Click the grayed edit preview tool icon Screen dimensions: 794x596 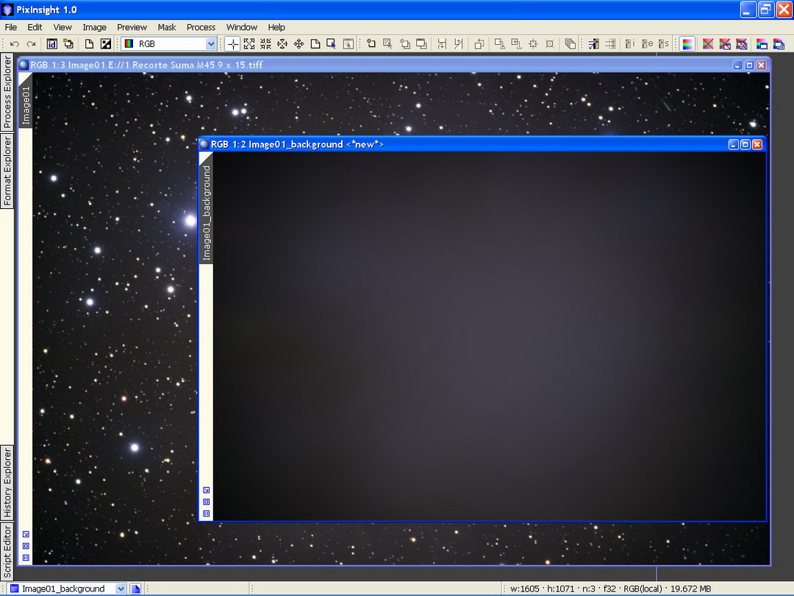[348, 44]
